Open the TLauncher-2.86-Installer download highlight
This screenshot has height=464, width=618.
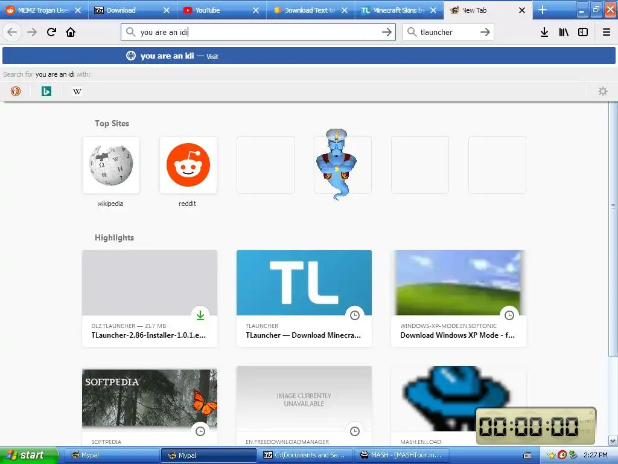[150, 298]
